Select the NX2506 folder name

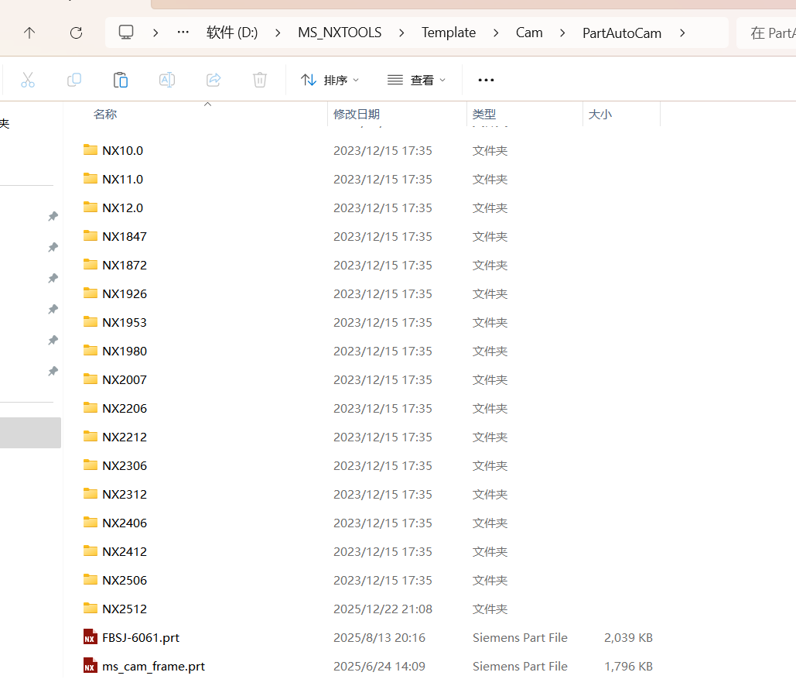point(125,580)
